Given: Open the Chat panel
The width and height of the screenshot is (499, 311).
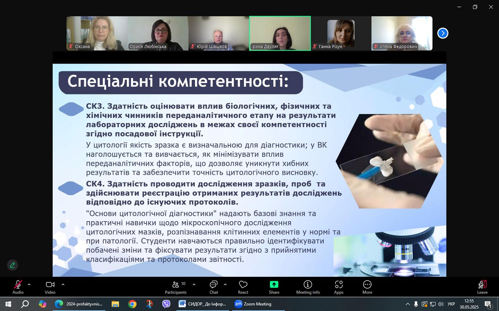Looking at the screenshot, I should click(214, 287).
